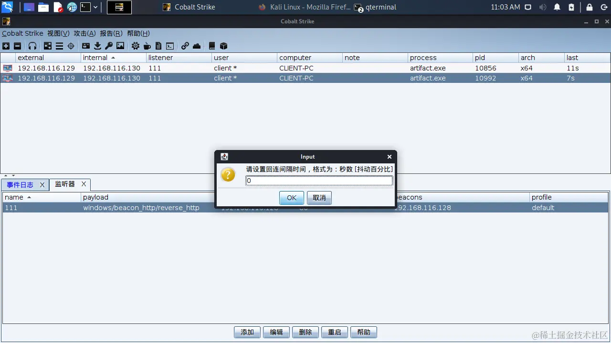Open keystrokes via the key icon
The height and width of the screenshot is (343, 611).
coord(109,46)
